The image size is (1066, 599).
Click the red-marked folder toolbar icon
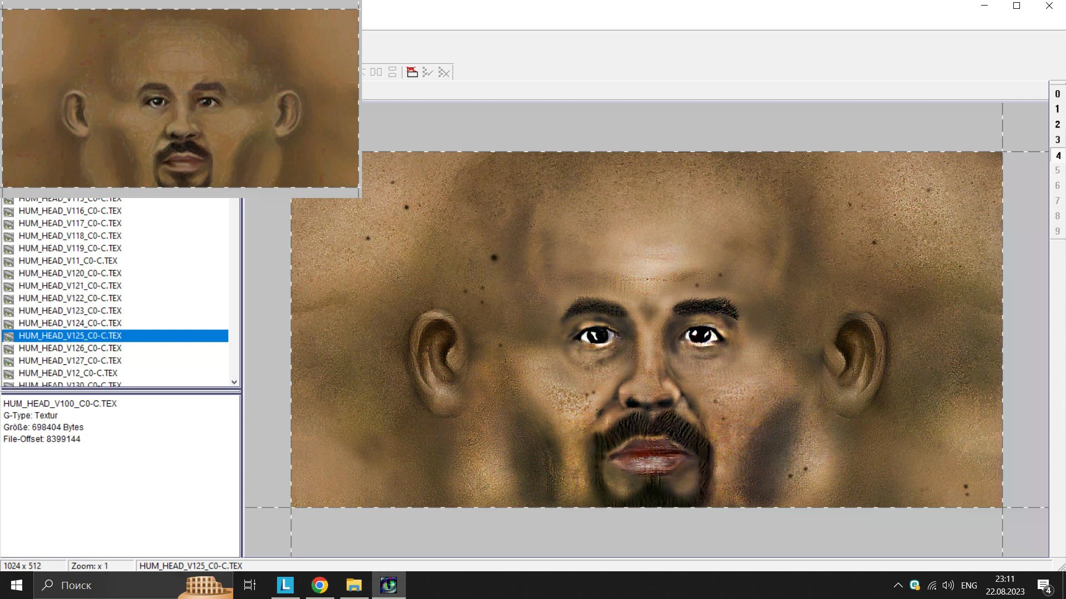412,72
